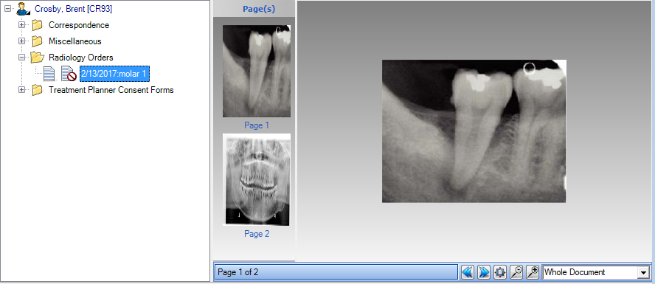This screenshot has height=284, width=655.
Task: Collapse the Crosby, Brent patient tree root
Action: point(7,9)
